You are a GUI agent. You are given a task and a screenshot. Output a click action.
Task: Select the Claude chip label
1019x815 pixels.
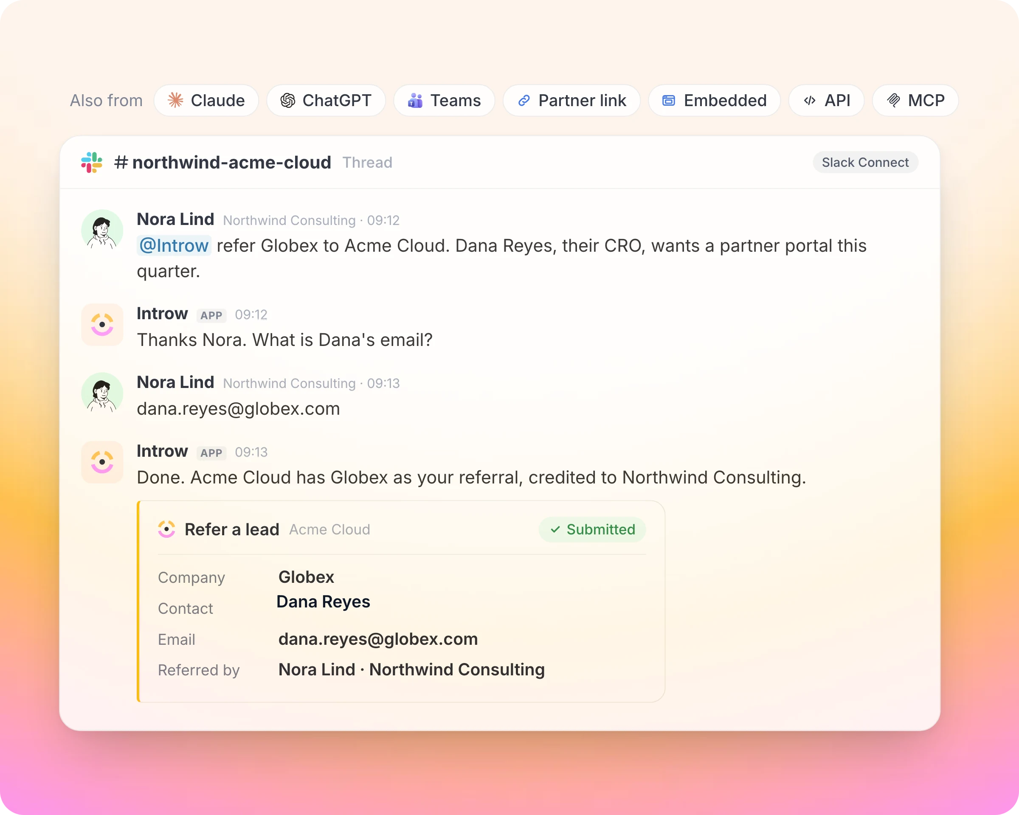tap(217, 100)
